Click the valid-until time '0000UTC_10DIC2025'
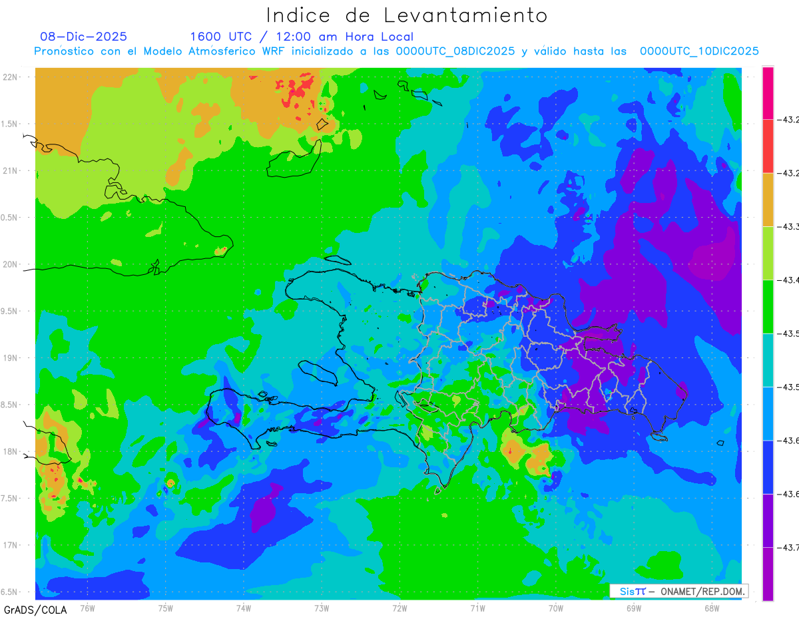 click(699, 51)
